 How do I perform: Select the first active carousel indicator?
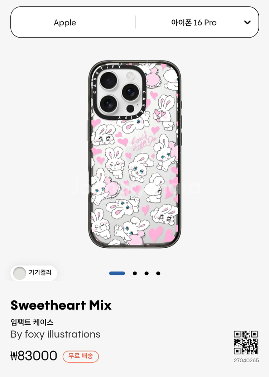[117, 274]
